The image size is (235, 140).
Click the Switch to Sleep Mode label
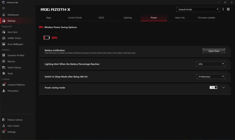point(66,77)
